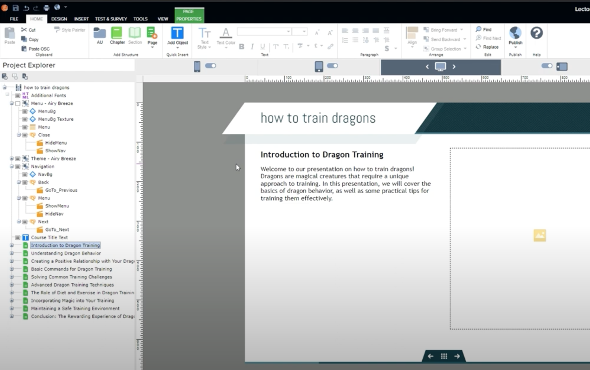Select the GoTo_Next action in Project Explorer
This screenshot has height=370, width=590.
[x=58, y=229]
